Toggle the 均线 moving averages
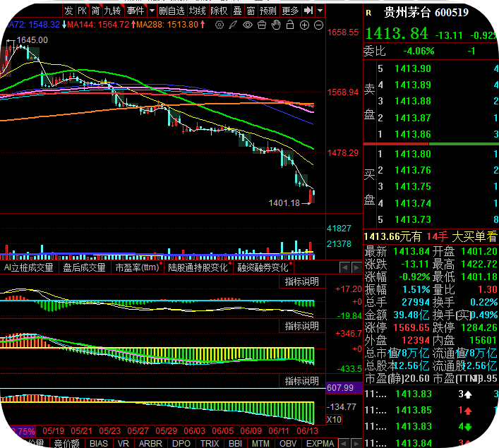Image resolution: width=499 pixels, height=448 pixels. click(198, 11)
